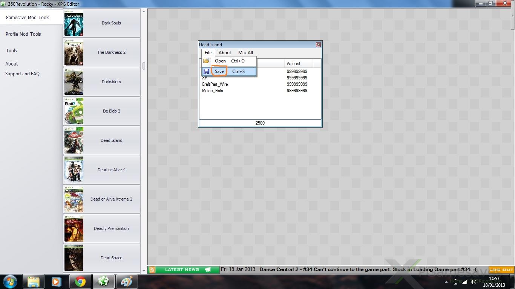Screen dimensions: 515x289
Task: Open Paint from the taskbar
Action: (126, 281)
